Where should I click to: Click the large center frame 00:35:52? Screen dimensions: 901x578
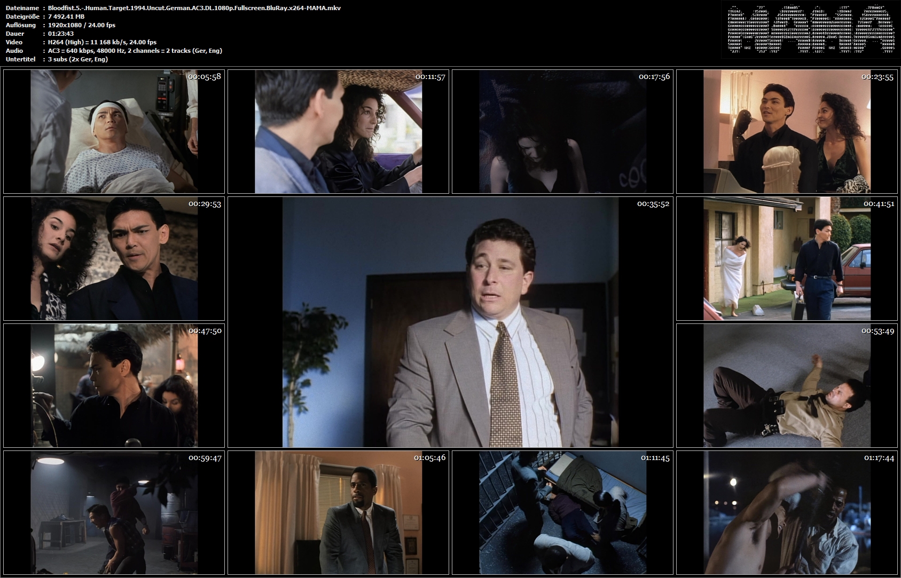click(x=450, y=322)
